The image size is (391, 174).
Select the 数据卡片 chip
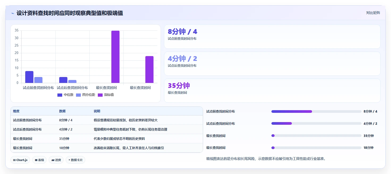coord(75,160)
